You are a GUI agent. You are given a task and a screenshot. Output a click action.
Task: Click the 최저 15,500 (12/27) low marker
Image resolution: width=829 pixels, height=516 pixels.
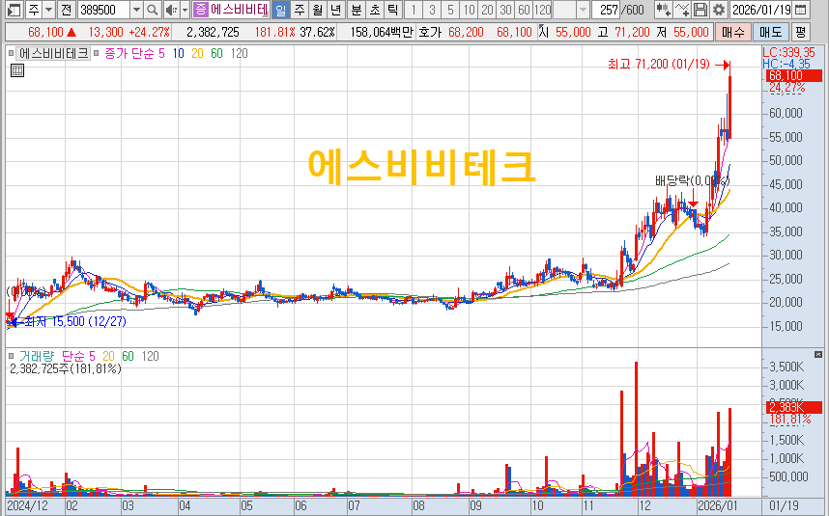pyautogui.click(x=75, y=321)
